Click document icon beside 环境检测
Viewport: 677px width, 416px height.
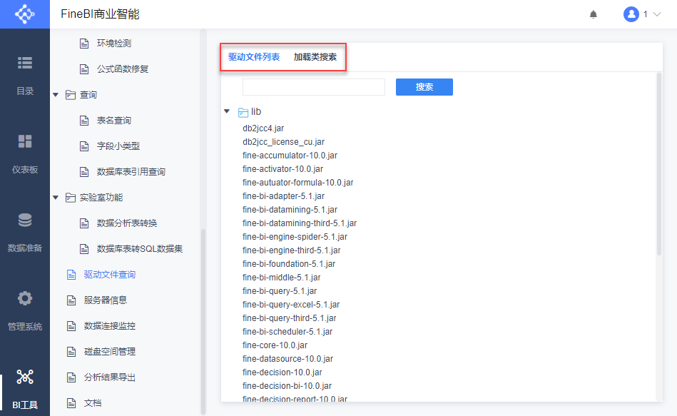point(84,44)
